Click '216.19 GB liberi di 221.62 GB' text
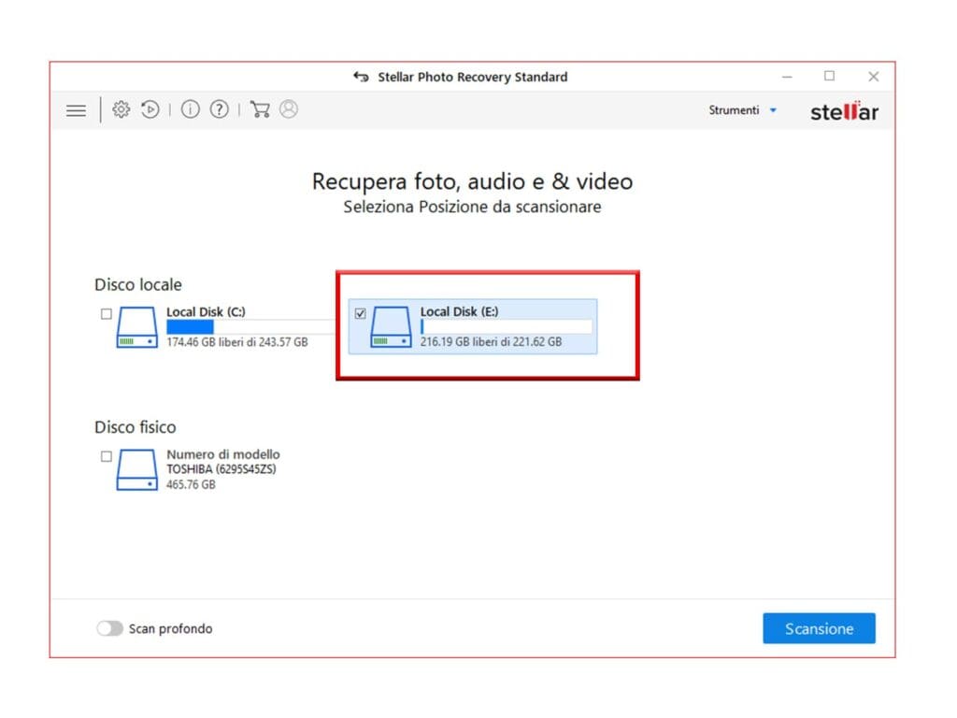 click(491, 342)
